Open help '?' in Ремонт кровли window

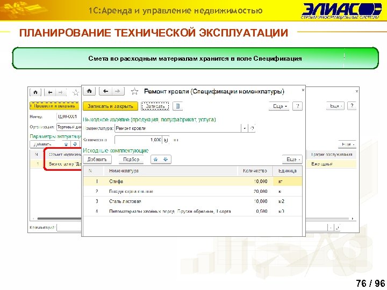[297, 106]
